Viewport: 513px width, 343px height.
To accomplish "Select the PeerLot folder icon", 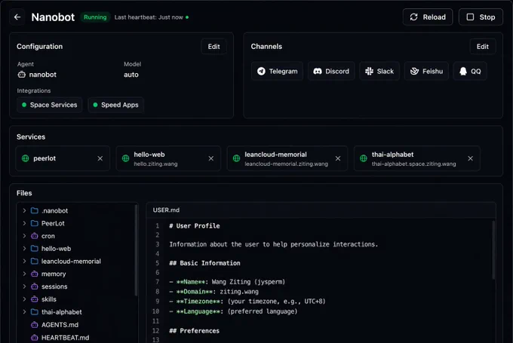I will click(35, 223).
